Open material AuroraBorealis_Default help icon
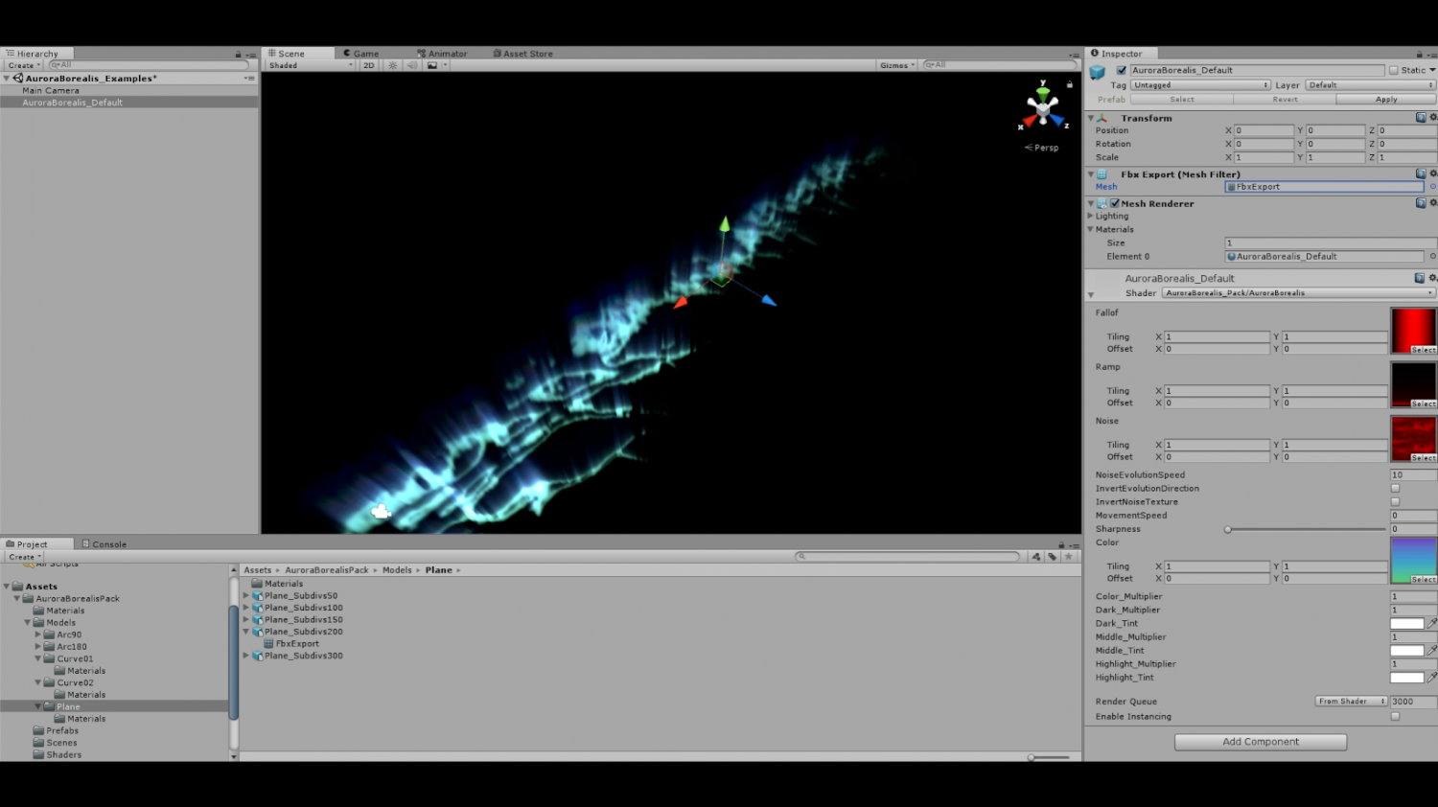This screenshot has height=807, width=1438. (1420, 278)
